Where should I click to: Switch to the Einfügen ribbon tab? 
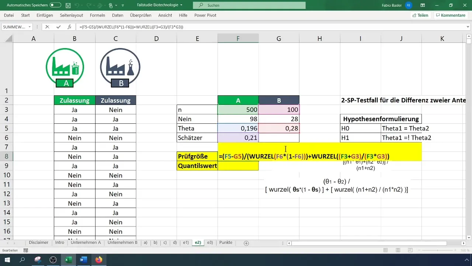(x=45, y=15)
